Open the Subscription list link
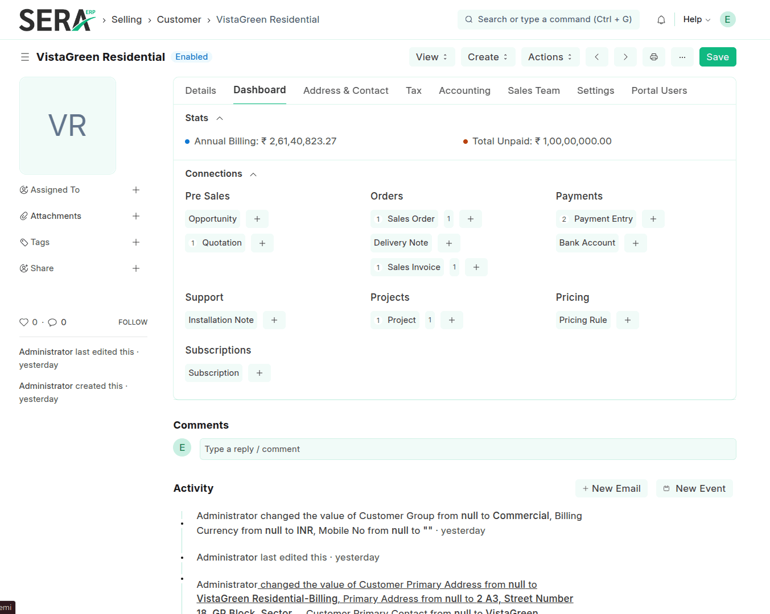The image size is (770, 614). pyautogui.click(x=214, y=373)
